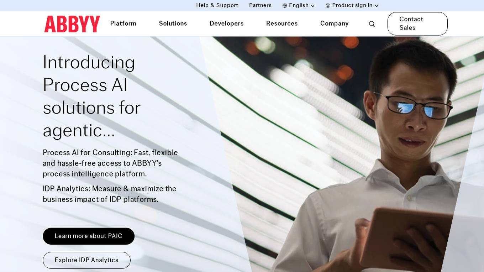Expand the Product sign in chevron
Screen dimensions: 484x272
(377, 6)
